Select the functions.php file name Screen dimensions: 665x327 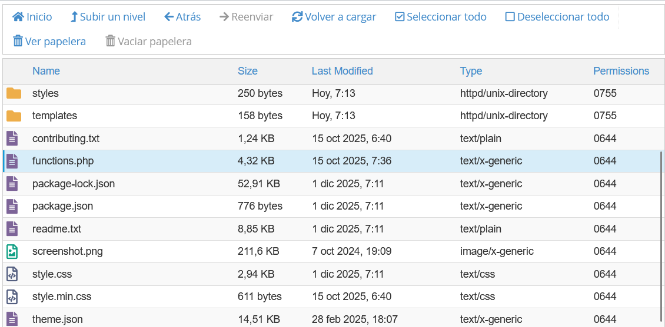pyautogui.click(x=63, y=161)
